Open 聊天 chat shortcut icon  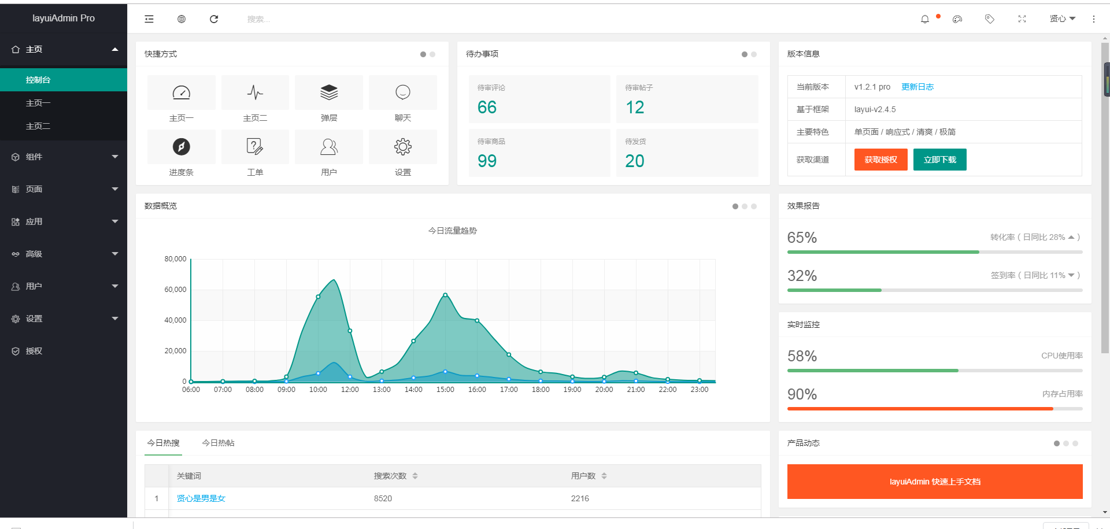point(403,93)
